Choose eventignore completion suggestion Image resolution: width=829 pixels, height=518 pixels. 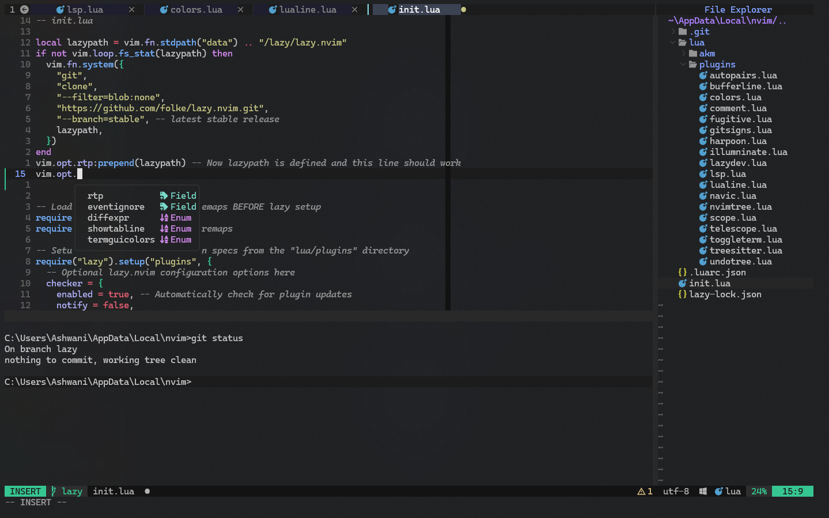tap(116, 207)
